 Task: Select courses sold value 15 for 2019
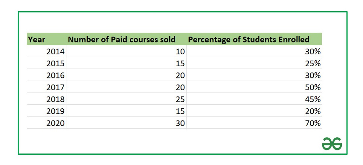[181, 111]
